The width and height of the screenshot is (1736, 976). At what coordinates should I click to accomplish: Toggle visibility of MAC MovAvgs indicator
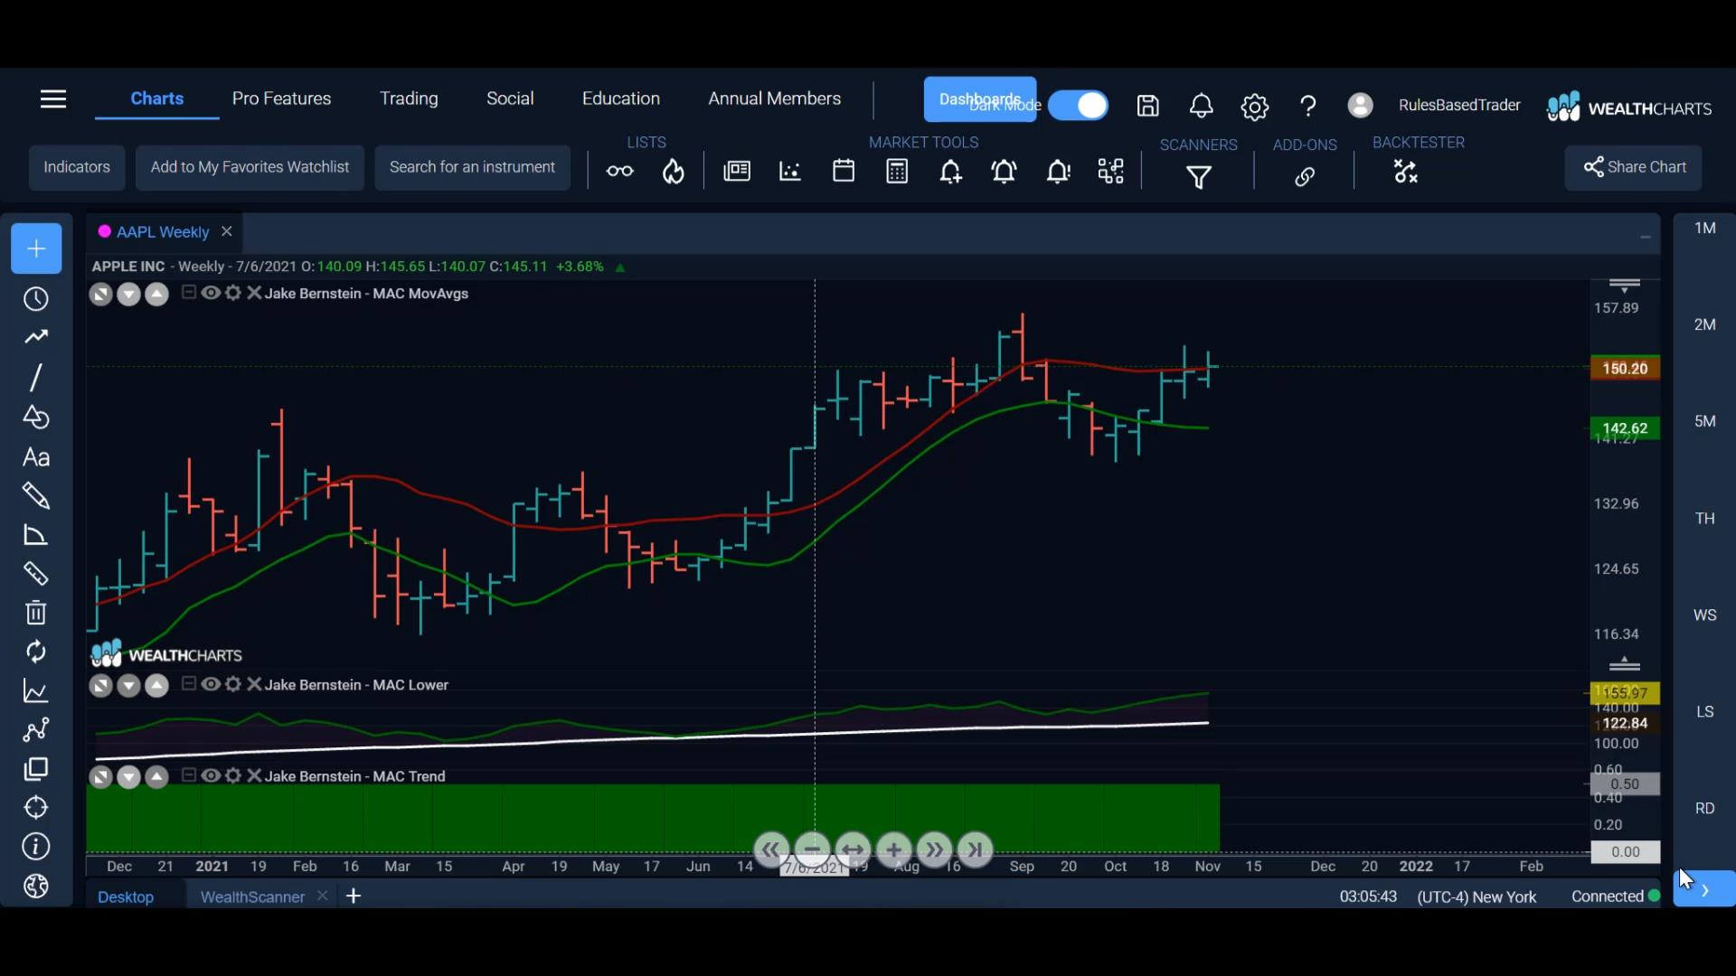211,293
